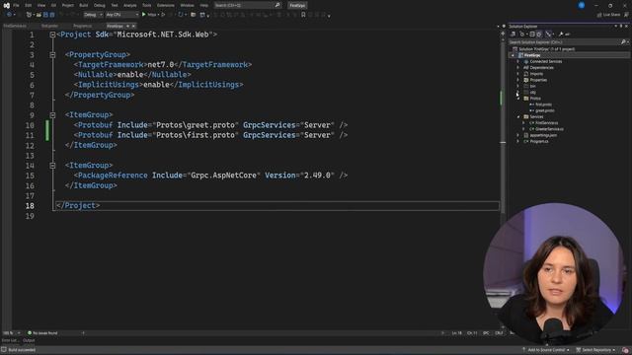This screenshot has height=355, width=632.
Task: Start debugging with green play button
Action: click(x=144, y=15)
